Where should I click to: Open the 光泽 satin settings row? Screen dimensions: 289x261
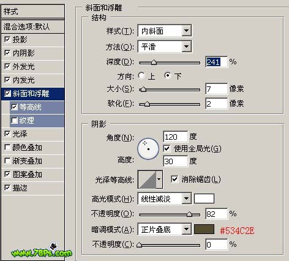pyautogui.click(x=32, y=134)
